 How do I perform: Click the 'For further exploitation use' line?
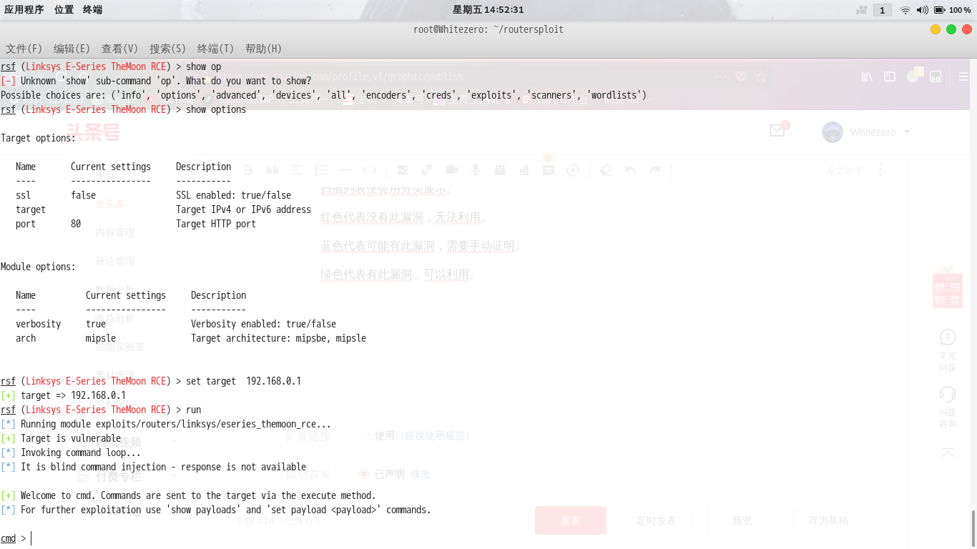pos(226,510)
